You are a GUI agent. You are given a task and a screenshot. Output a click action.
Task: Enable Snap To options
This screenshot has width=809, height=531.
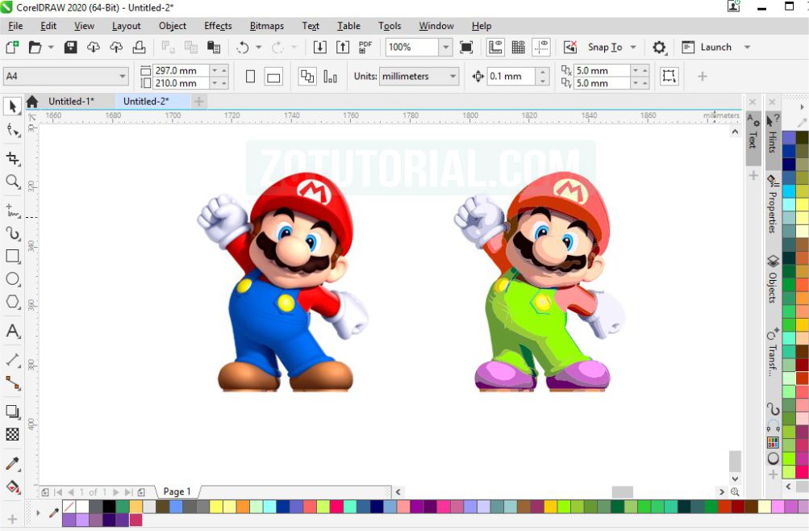pos(605,47)
